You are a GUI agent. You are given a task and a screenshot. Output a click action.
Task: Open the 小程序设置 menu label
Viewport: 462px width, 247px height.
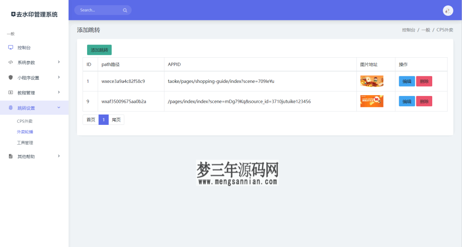tap(28, 78)
